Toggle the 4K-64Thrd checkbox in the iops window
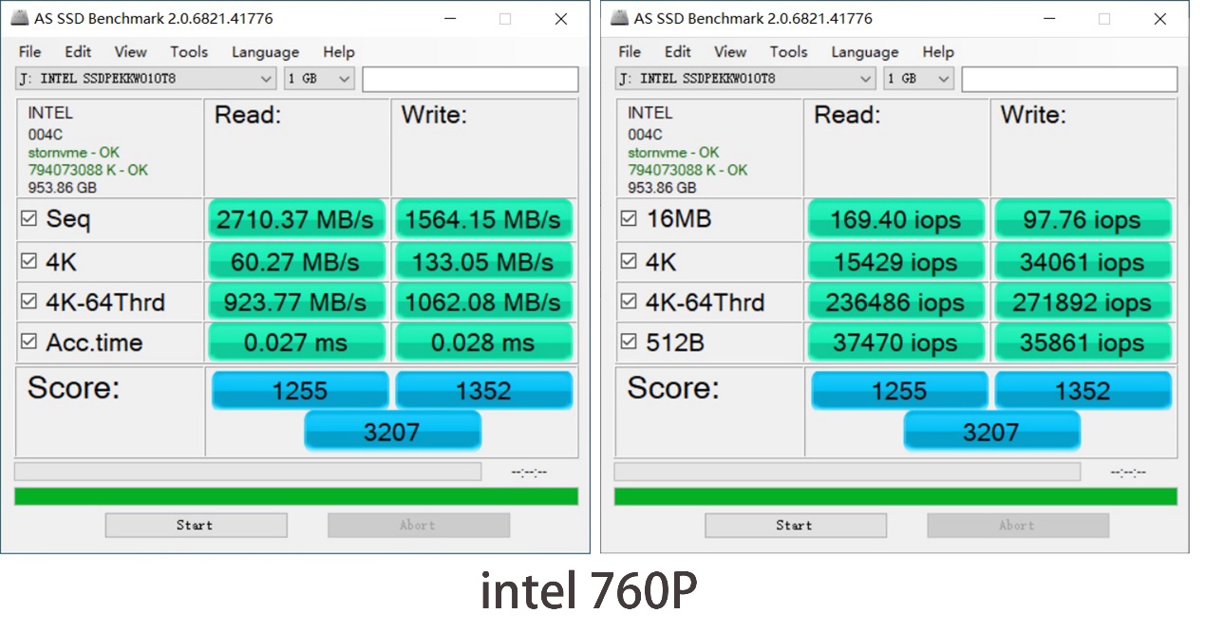 click(629, 302)
